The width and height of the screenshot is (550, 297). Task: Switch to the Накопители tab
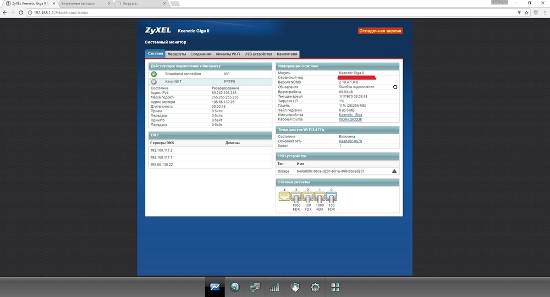pyautogui.click(x=287, y=54)
